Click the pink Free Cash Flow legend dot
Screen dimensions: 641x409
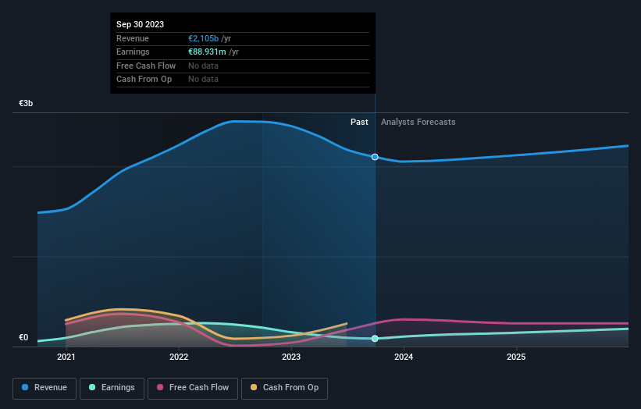160,387
